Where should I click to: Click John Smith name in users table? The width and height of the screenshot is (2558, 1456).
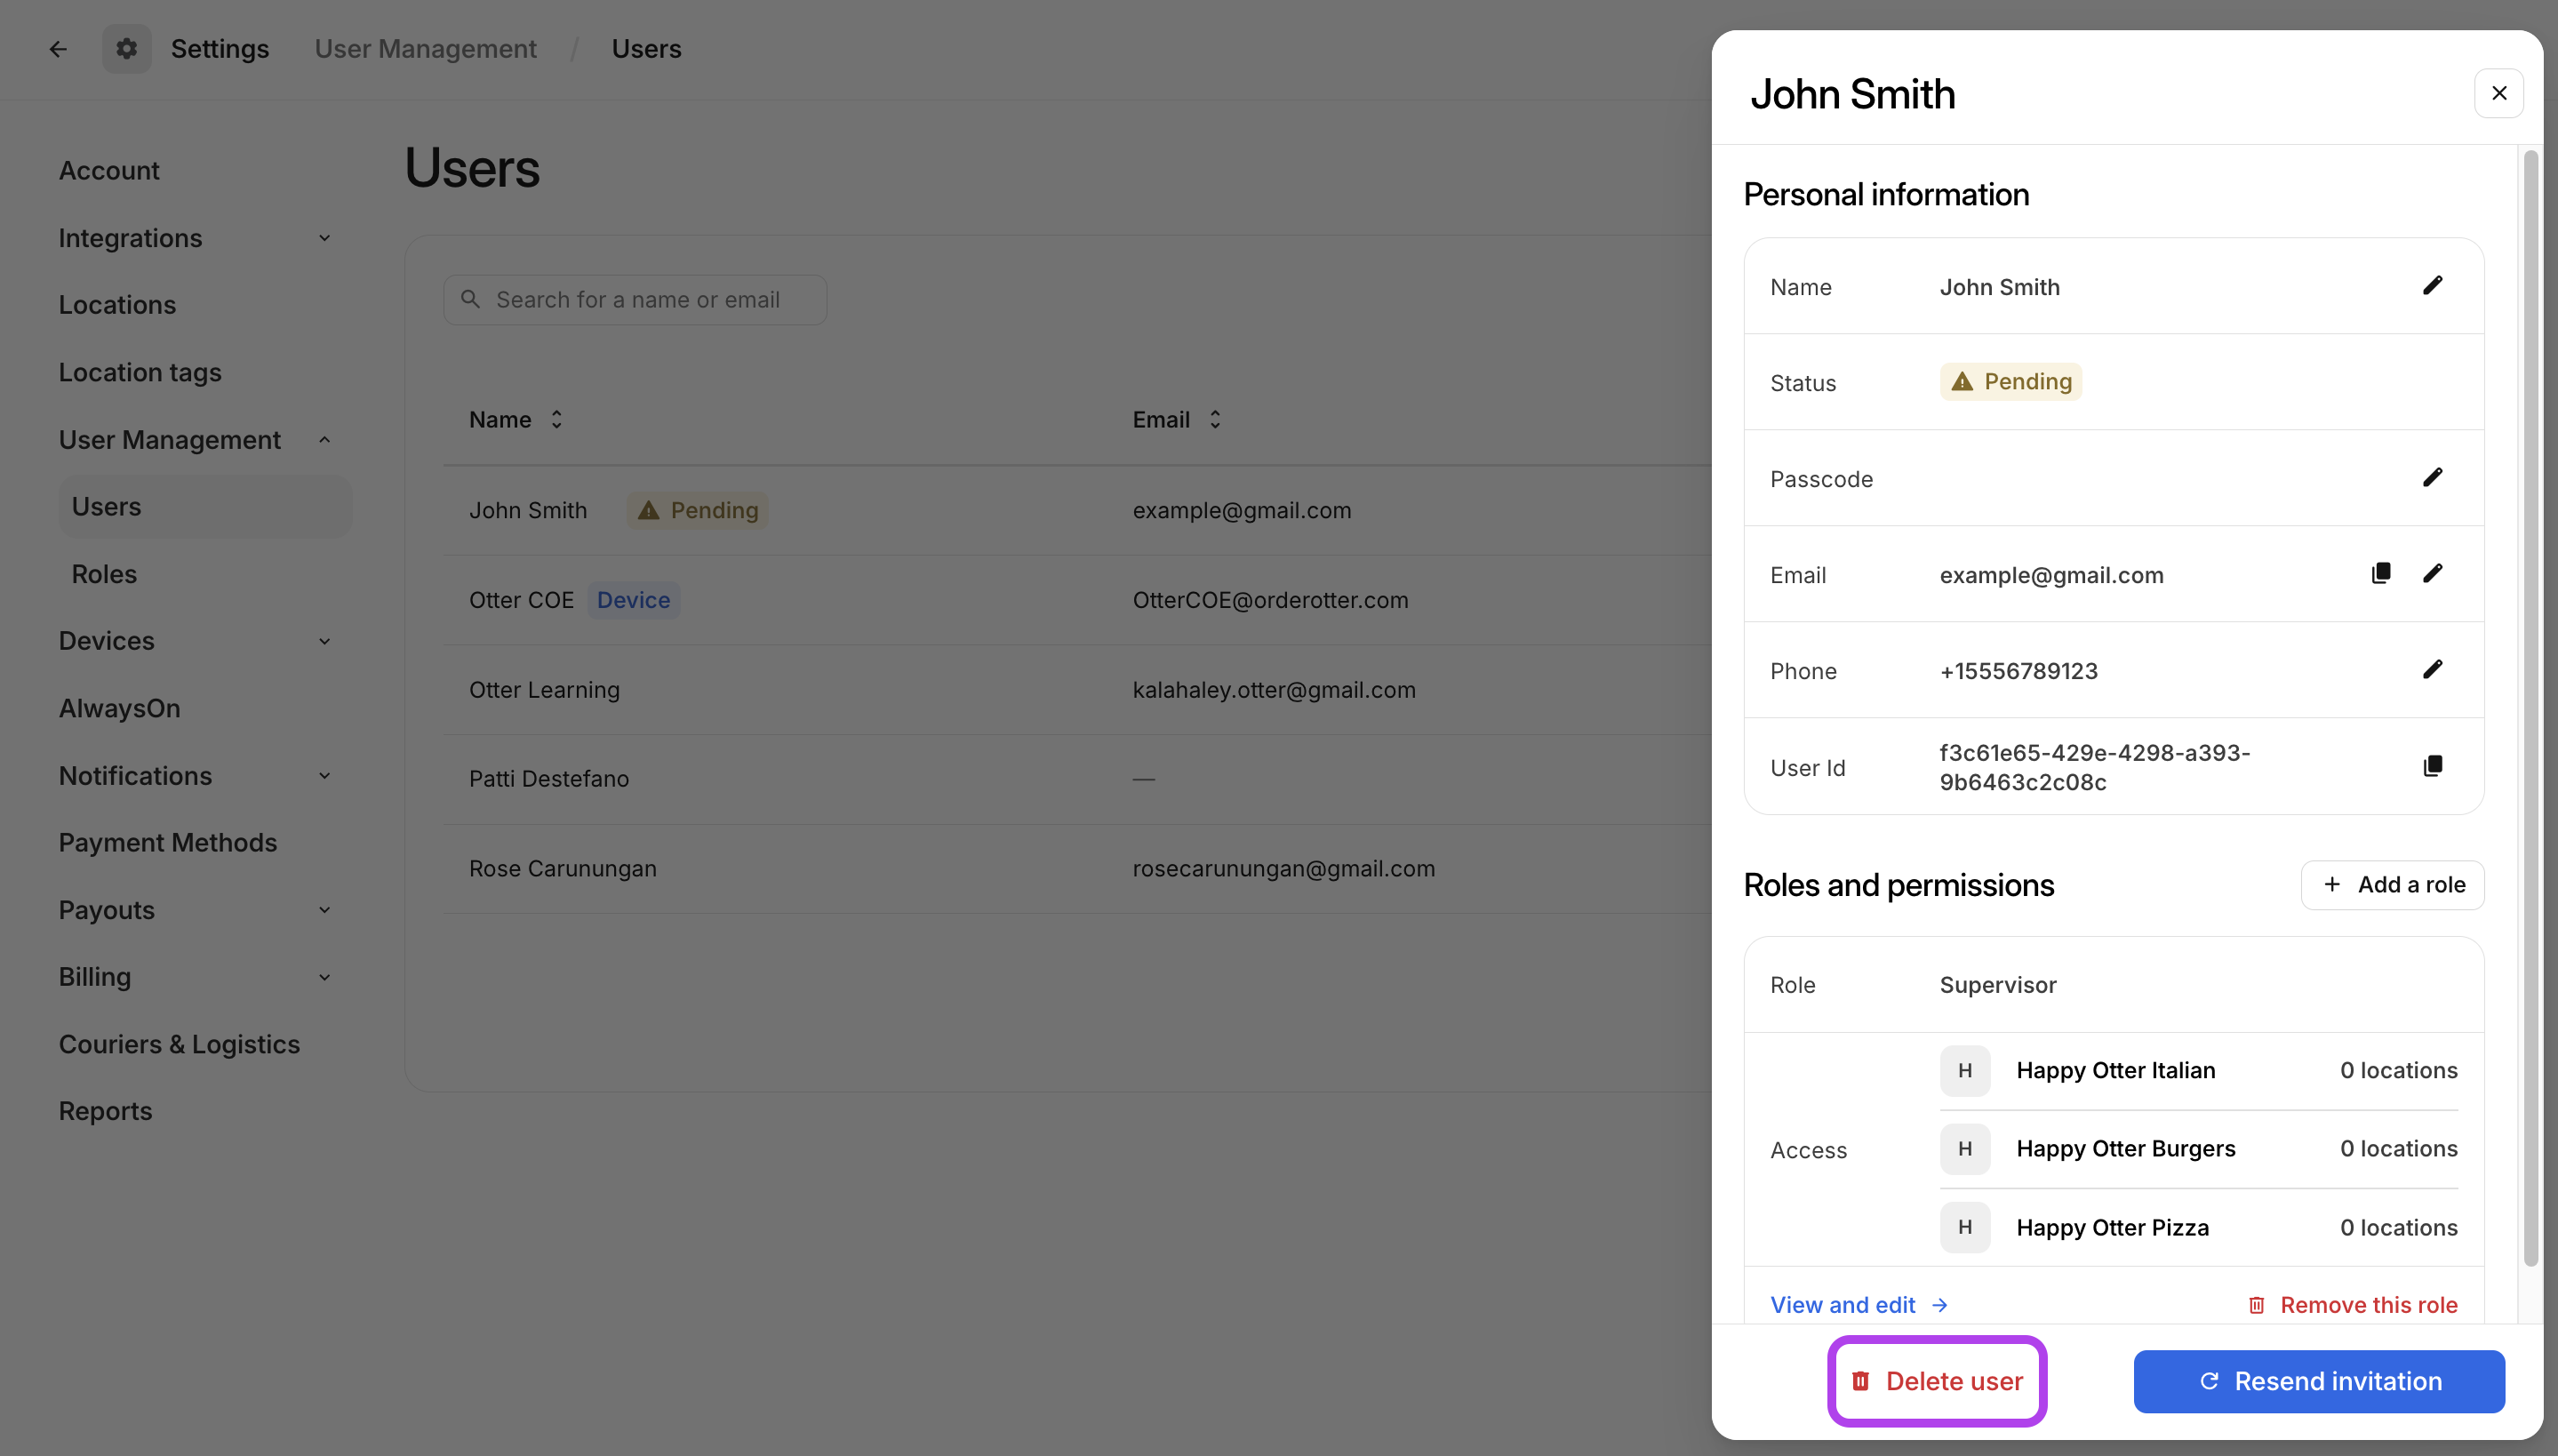[528, 510]
